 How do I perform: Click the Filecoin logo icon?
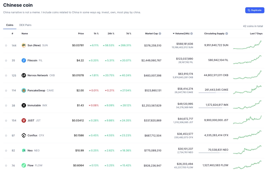coord(24,60)
